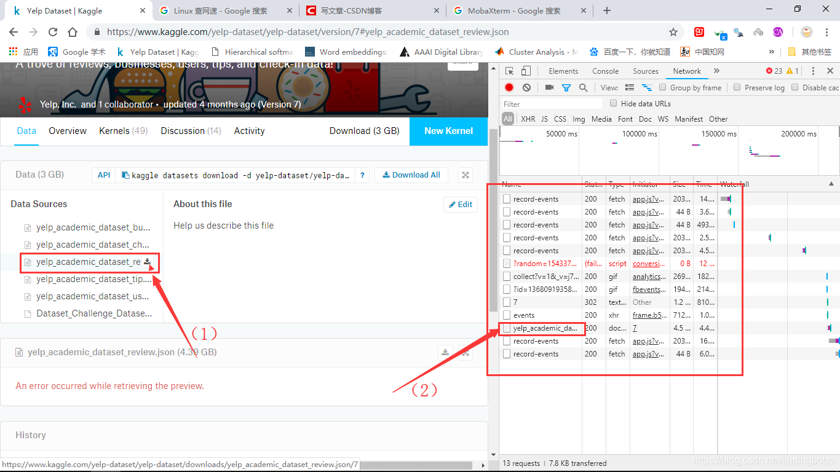Open the app.js initiator link of the first record-events row
Image resolution: width=840 pixels, height=472 pixels.
649,199
